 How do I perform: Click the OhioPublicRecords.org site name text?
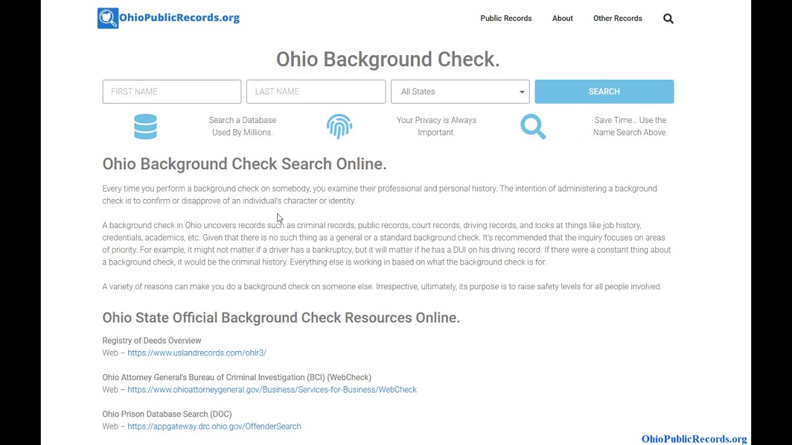pyautogui.click(x=179, y=18)
